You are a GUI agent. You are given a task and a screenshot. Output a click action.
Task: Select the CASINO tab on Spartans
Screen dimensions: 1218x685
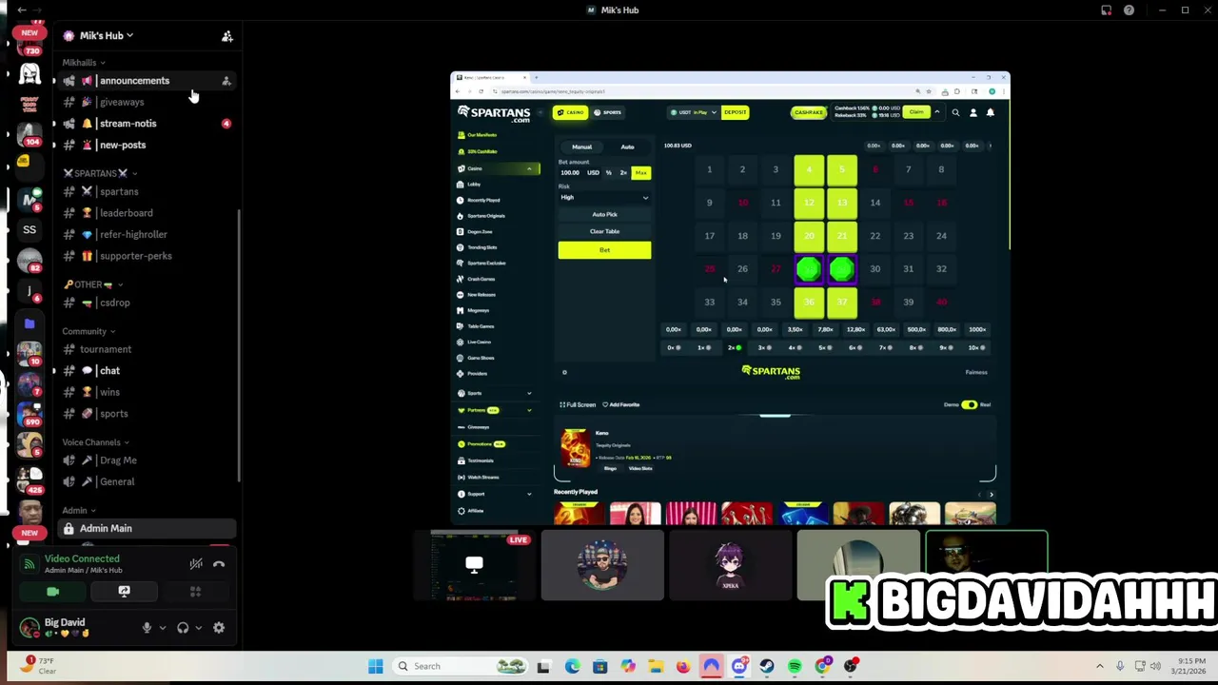pos(571,112)
